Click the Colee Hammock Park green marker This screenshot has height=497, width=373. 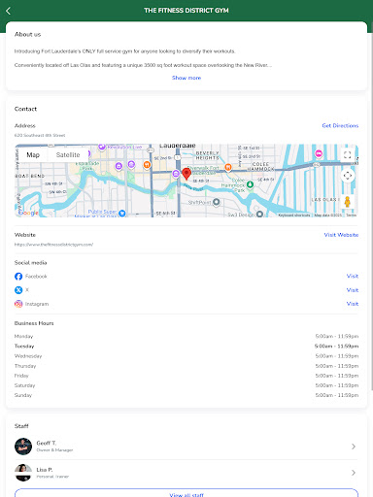250,184
